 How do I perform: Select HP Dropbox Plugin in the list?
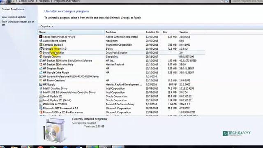tap(53, 69)
